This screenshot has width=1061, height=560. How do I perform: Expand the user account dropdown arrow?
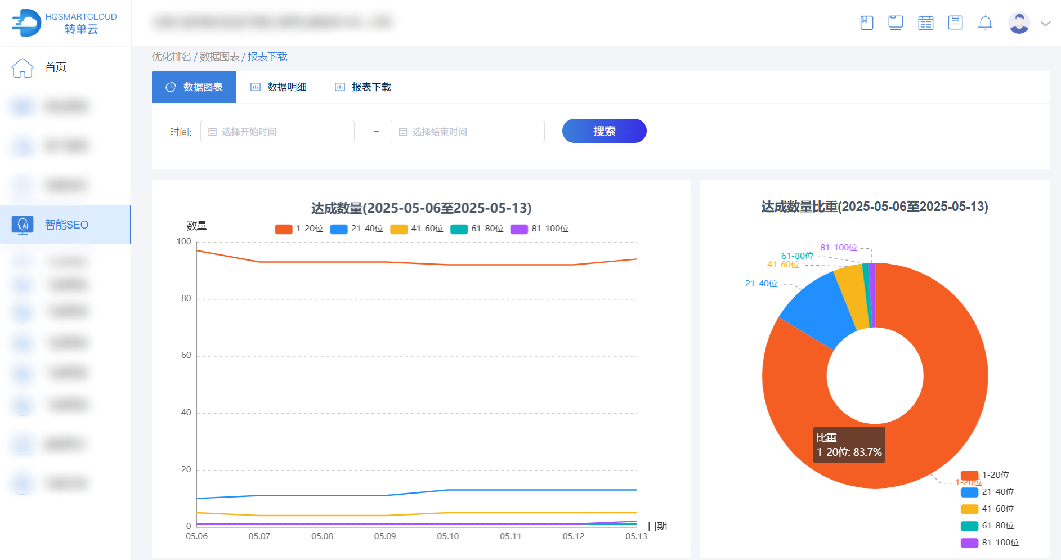point(1046,24)
